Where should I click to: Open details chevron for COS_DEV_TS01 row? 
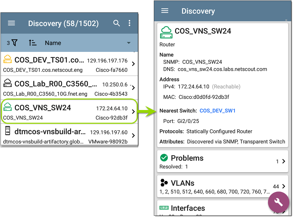click(133, 64)
